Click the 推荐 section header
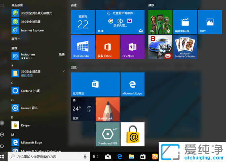The image size is (226, 162). (14, 48)
